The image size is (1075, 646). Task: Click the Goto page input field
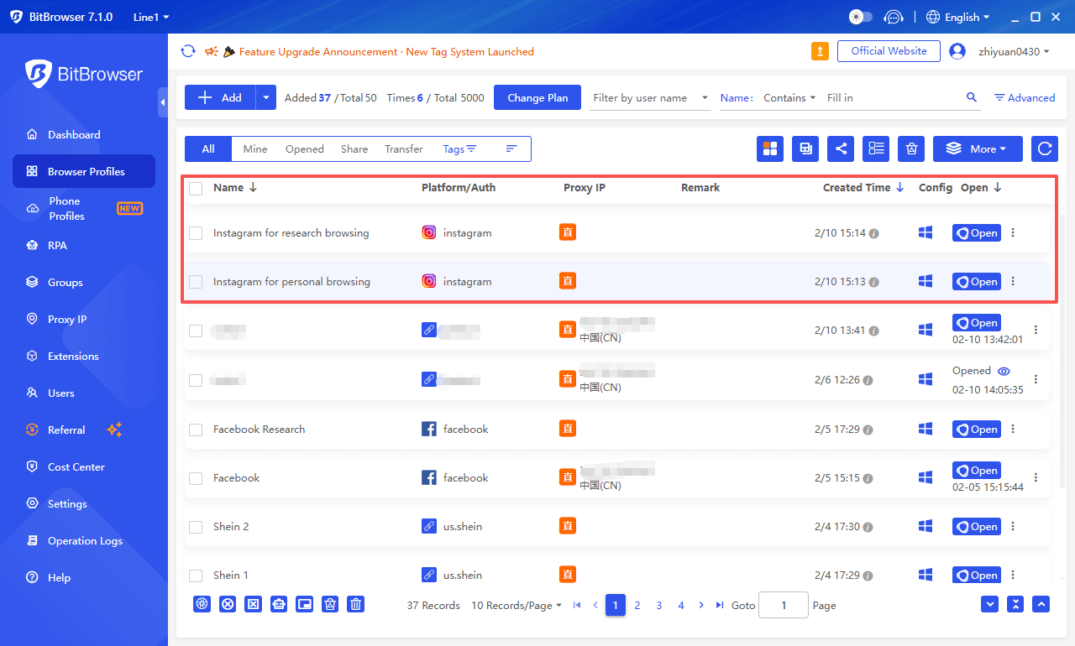click(783, 605)
